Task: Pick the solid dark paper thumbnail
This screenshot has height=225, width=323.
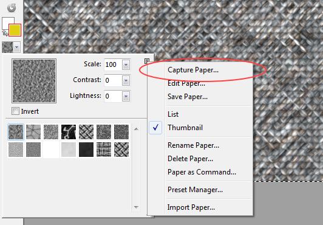Action: click(x=86, y=150)
